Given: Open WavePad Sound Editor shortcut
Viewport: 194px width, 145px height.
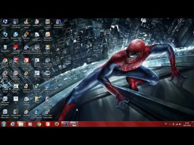Looking at the screenshot, I should pyautogui.click(x=37, y=50).
